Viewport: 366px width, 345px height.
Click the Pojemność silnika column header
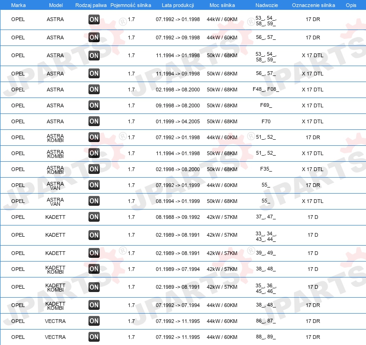point(131,5)
